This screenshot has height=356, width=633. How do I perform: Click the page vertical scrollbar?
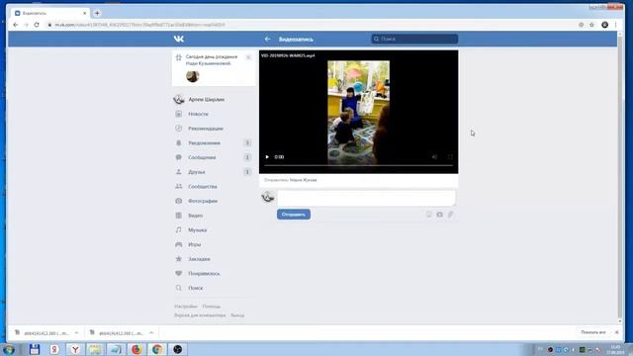[620, 178]
